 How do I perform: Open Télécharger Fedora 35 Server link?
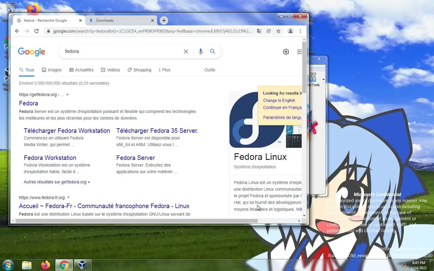tap(157, 131)
